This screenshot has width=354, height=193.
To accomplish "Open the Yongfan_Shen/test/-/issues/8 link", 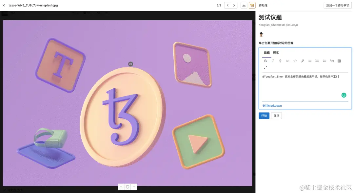I will click(278, 25).
